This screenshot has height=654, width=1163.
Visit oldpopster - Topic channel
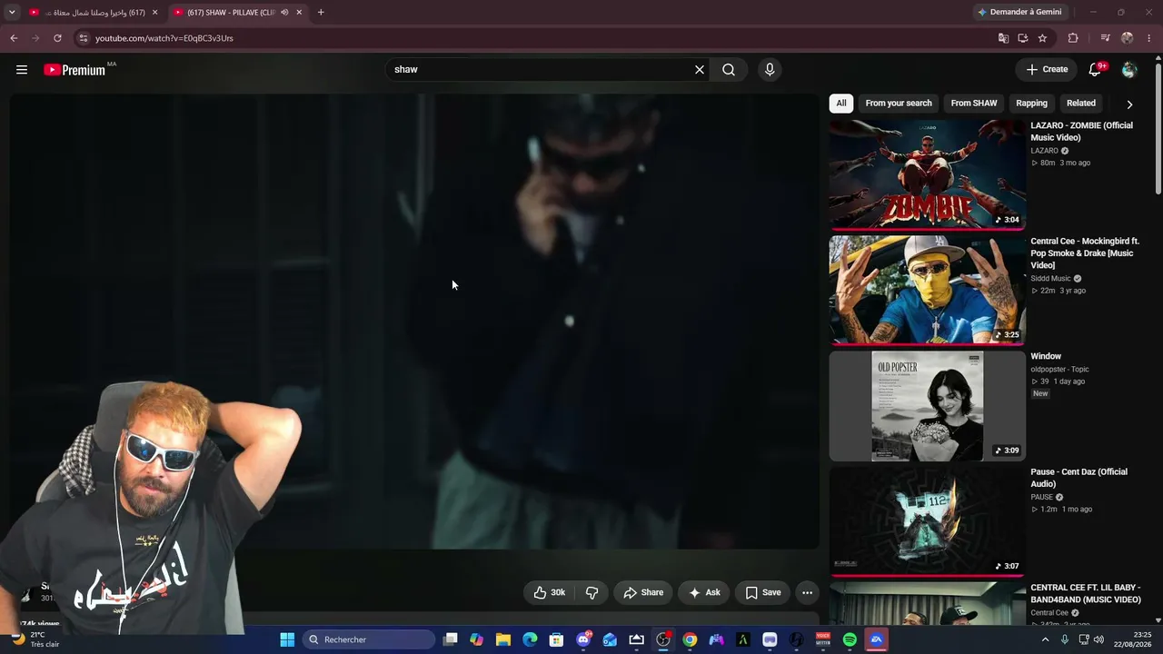1059,370
